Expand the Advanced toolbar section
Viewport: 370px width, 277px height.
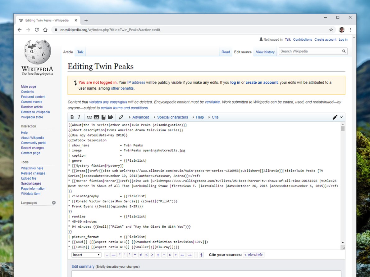pyautogui.click(x=141, y=117)
